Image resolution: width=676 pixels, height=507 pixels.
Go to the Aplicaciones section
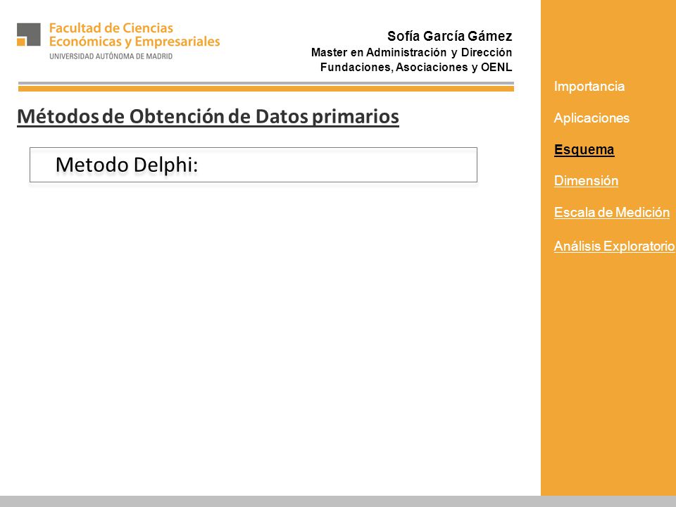[x=591, y=118]
